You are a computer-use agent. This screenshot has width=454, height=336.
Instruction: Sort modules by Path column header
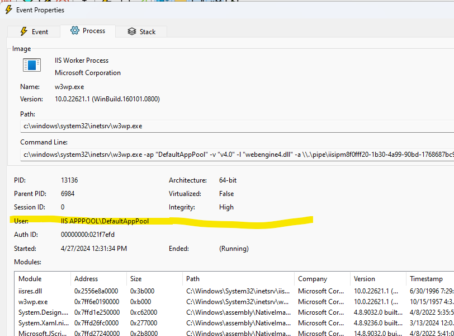click(238, 278)
